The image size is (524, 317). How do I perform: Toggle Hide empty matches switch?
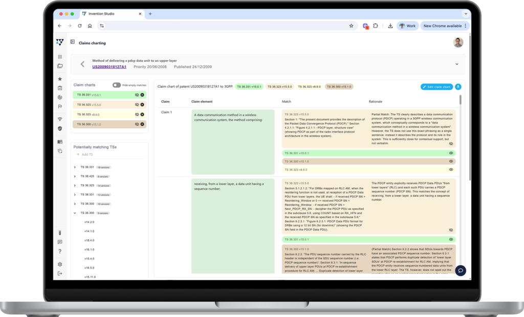pyautogui.click(x=117, y=85)
